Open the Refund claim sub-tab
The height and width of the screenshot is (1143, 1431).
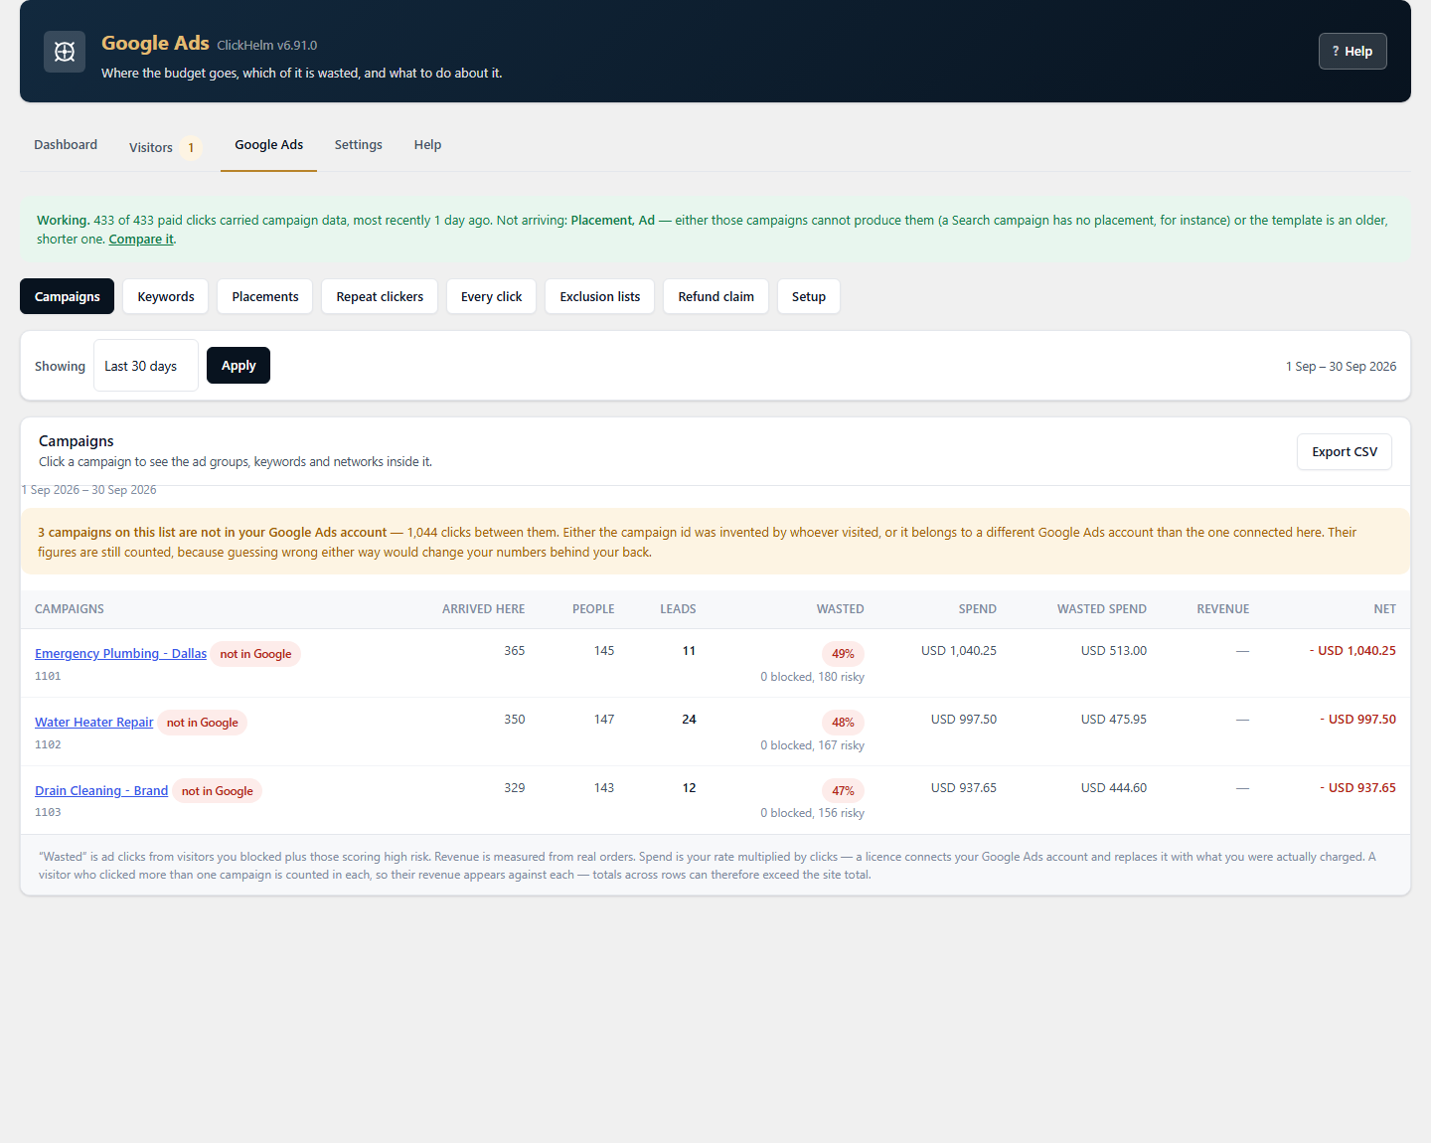coord(715,297)
